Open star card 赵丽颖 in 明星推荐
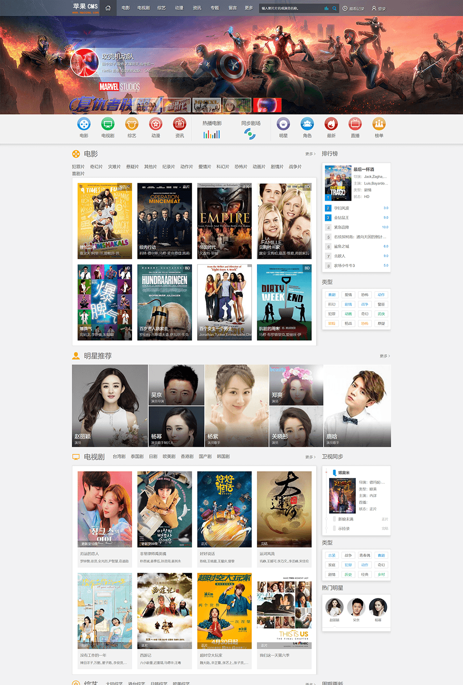Viewport: 463px width, 685px height. (x=110, y=406)
